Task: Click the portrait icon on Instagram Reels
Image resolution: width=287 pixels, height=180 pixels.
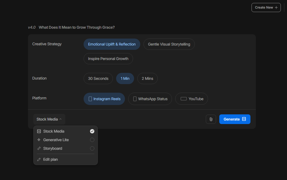Action: coord(90,99)
